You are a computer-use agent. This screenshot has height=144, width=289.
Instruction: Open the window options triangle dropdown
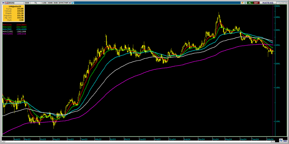[x=278, y=3]
